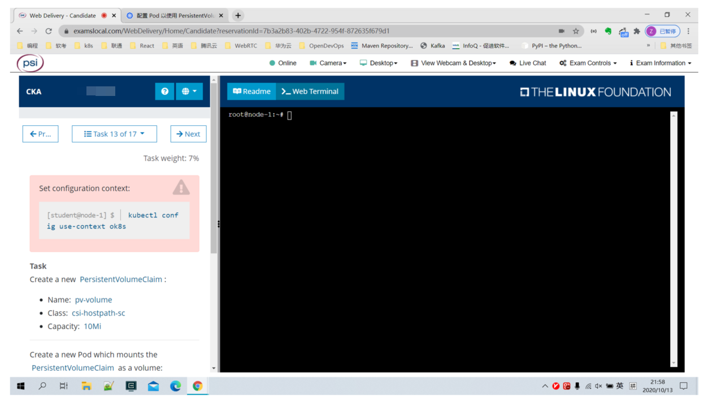Image resolution: width=704 pixels, height=403 pixels.
Task: Click the panel splitter handle dots
Action: pos(219,224)
